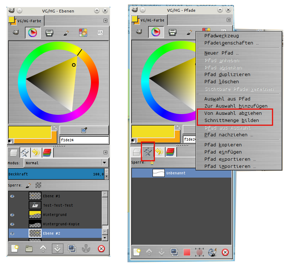289x268 pixels.
Task: Convert path to selection in Pfade window
Action: point(187,252)
